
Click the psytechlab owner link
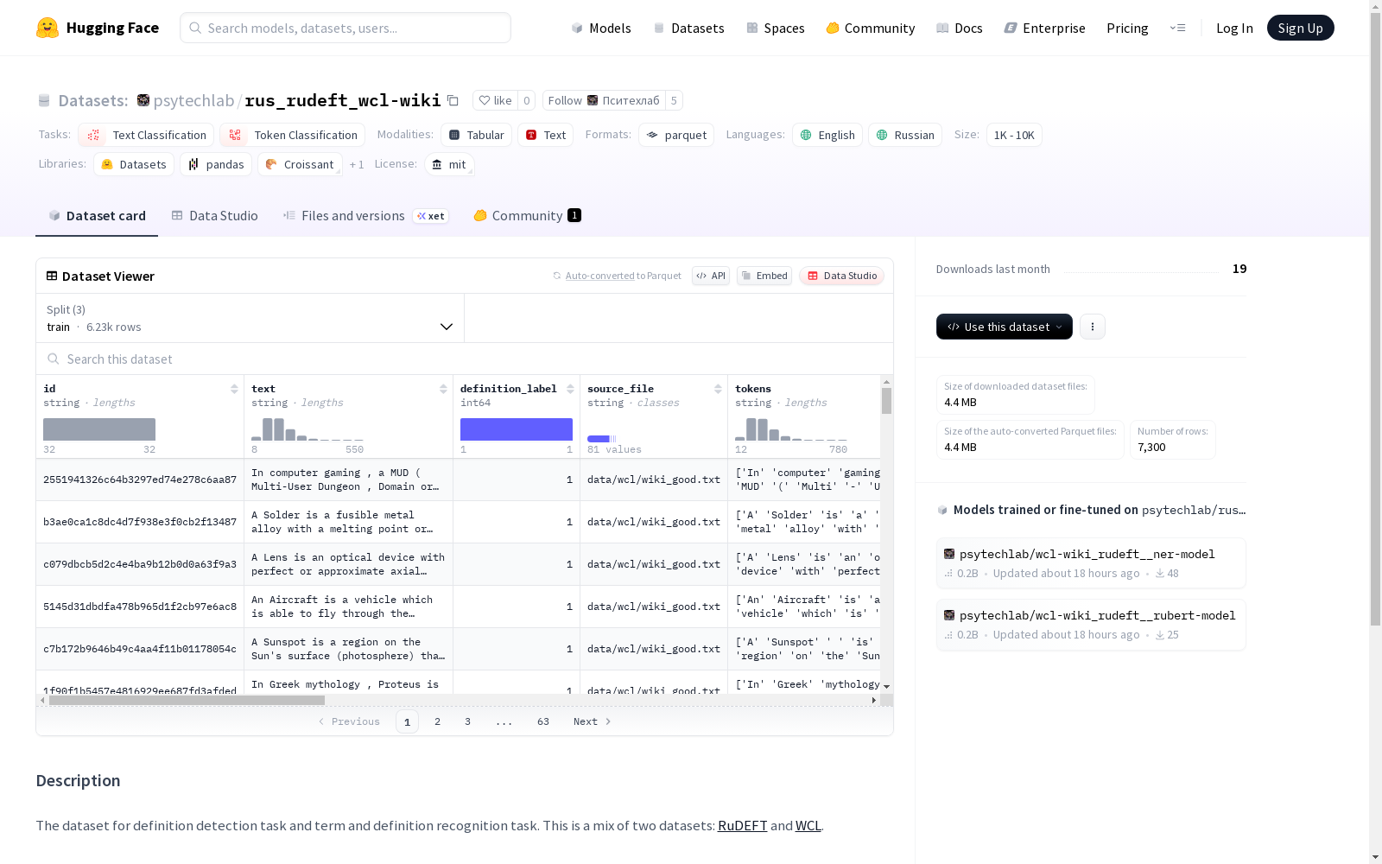[193, 100]
